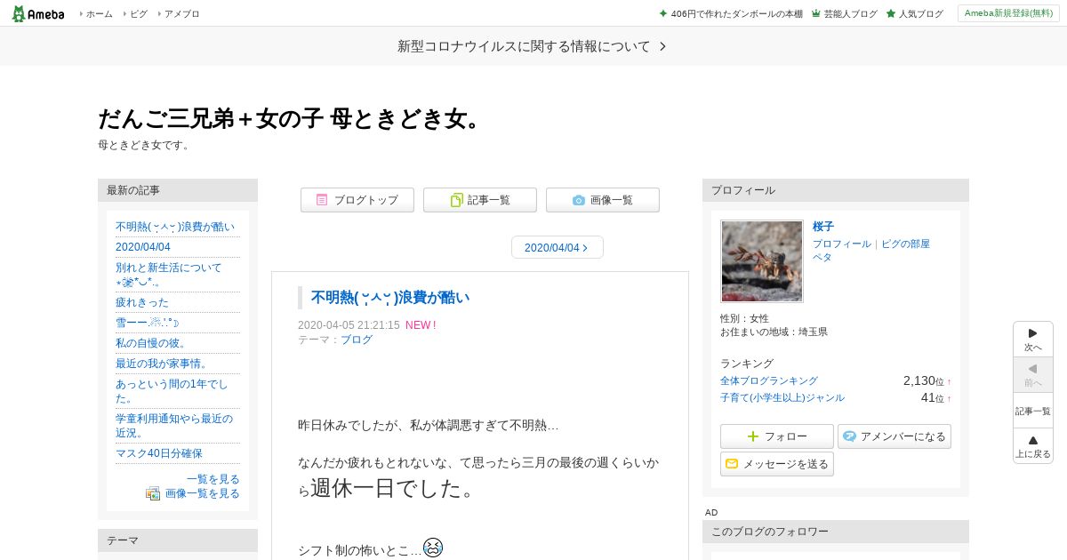Go to 記事一覧 tab
Screen dimensions: 1067x560
point(480,200)
